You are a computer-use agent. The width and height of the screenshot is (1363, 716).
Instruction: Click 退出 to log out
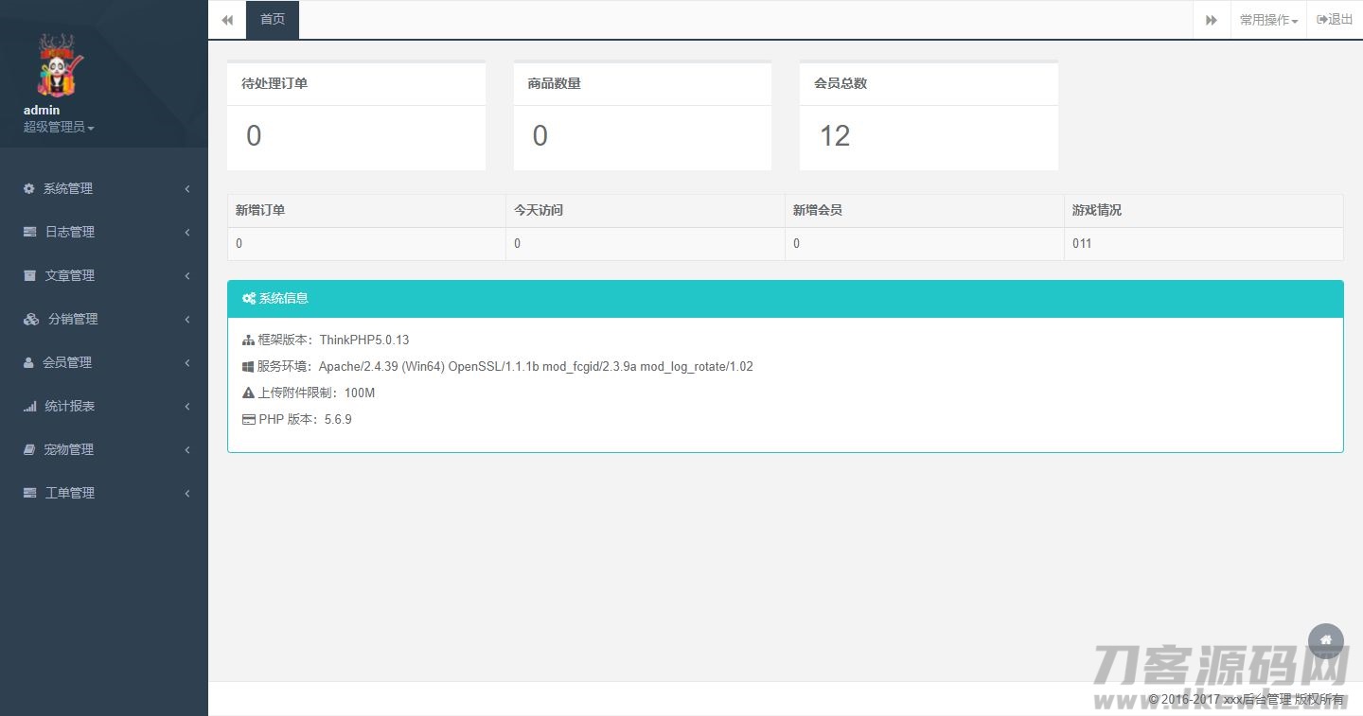click(x=1335, y=20)
